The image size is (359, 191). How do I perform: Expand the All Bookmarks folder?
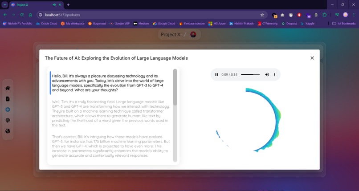point(344,24)
